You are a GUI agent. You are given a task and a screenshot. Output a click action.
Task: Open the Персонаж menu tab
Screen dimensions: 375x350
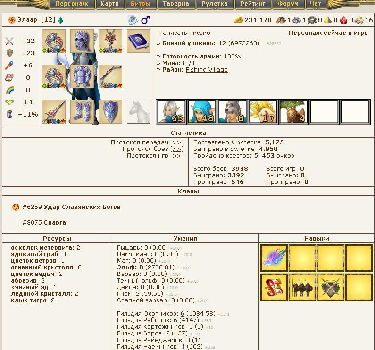click(72, 4)
